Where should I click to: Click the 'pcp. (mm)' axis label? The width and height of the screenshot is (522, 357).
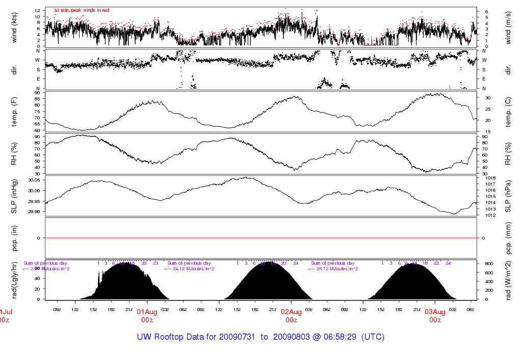tap(508, 238)
